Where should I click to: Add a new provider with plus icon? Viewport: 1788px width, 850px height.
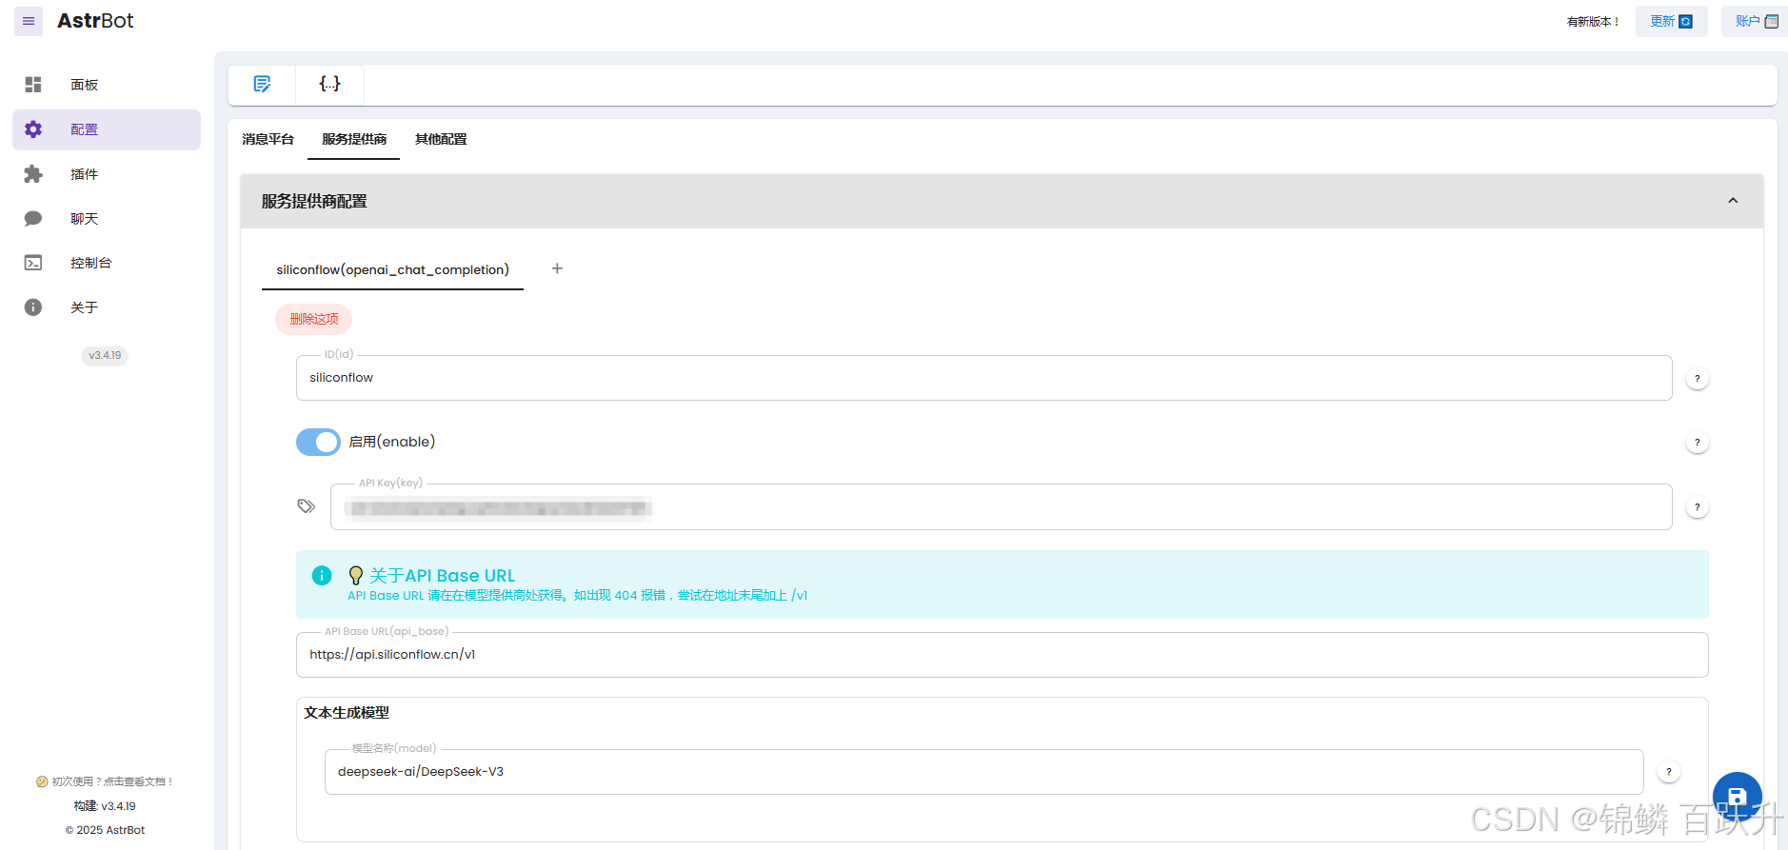pyautogui.click(x=557, y=268)
